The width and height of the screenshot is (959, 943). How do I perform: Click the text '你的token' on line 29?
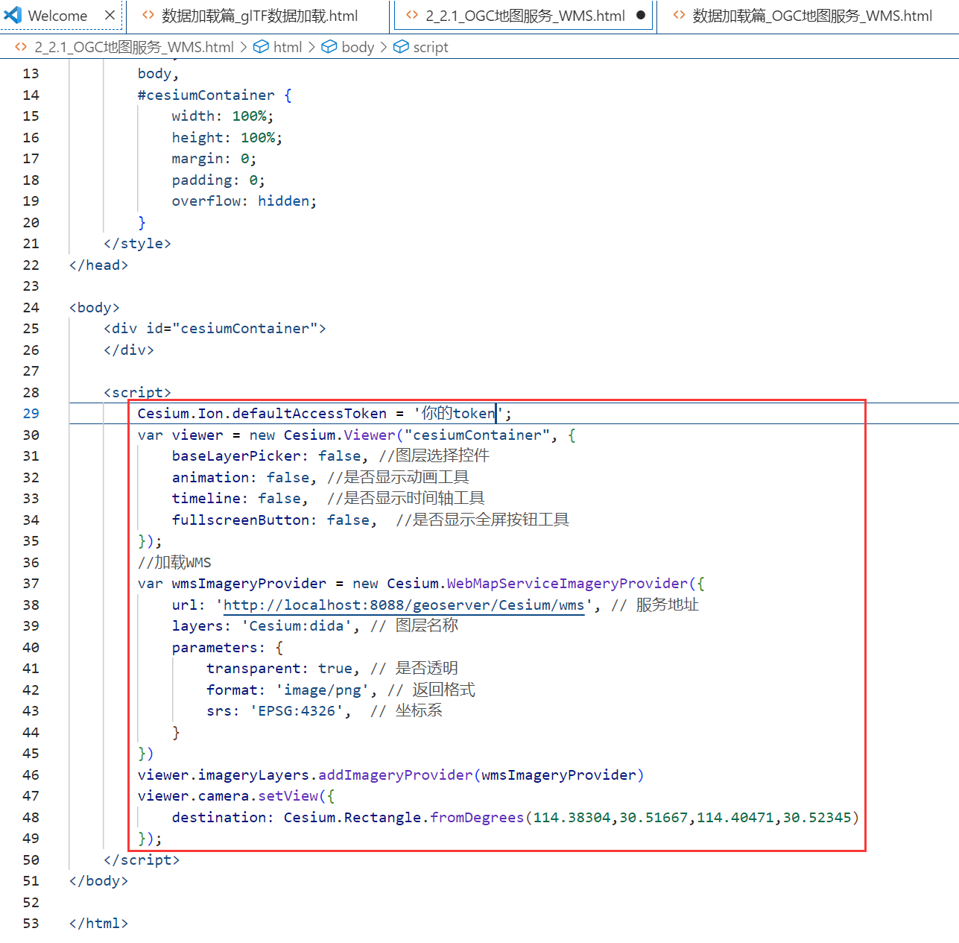click(458, 414)
